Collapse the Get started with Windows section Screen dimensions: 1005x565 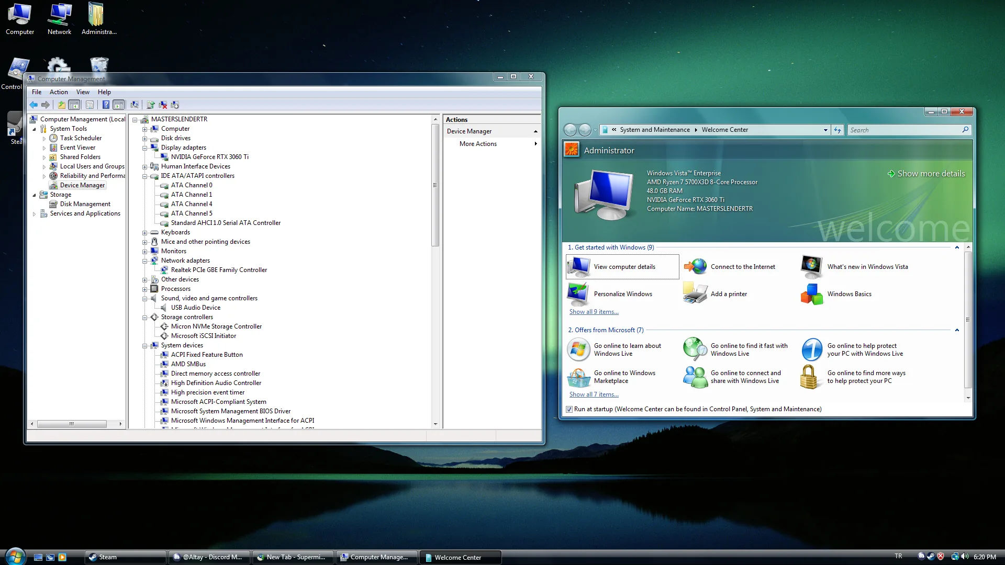click(957, 247)
